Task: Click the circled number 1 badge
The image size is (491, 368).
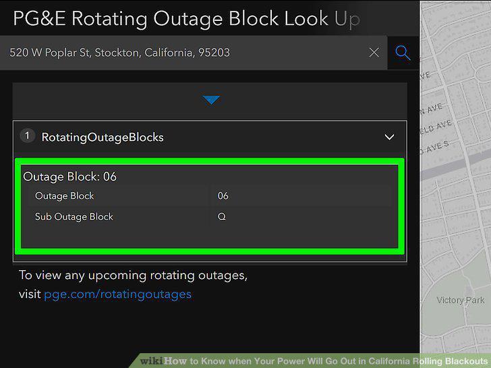Action: tap(27, 136)
